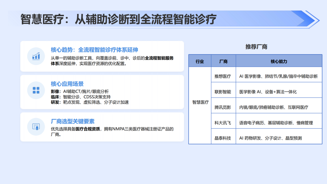Click the line 研发：靶点发现、虚拟筛选、分子设计加速
This screenshot has width=327, height=184.
coord(90,102)
